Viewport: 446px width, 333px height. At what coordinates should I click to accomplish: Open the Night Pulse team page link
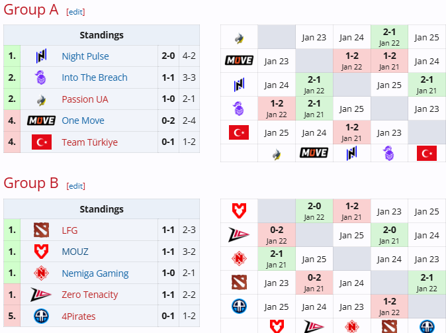coord(85,56)
